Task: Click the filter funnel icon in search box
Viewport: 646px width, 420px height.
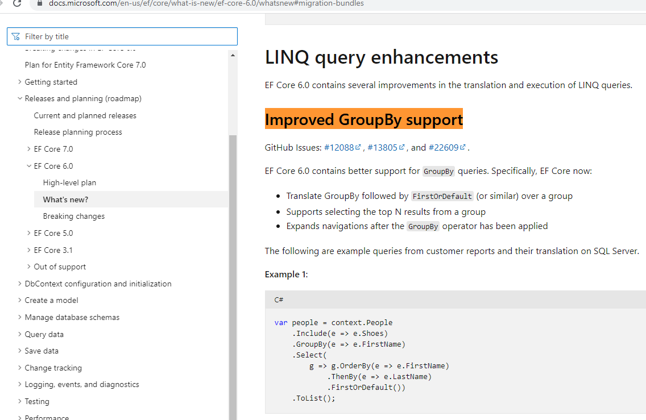Action: coord(16,36)
